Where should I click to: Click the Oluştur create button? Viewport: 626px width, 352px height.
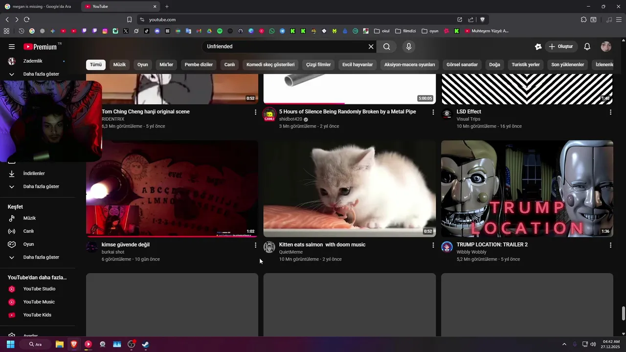pyautogui.click(x=561, y=46)
